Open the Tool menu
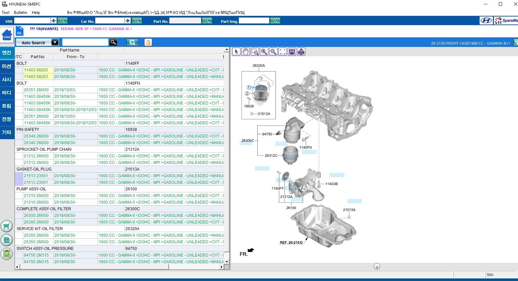The height and width of the screenshot is (281, 518). tap(6, 13)
